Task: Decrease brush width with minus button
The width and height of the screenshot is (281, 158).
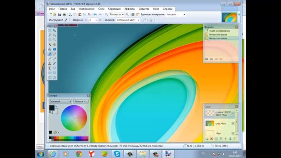Action: pos(86,20)
